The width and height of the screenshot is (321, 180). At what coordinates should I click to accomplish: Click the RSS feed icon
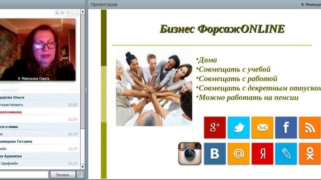coord(310,127)
